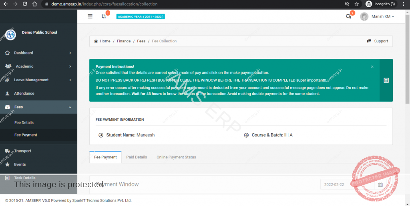
Task: Click the Fee Collection breadcrumb text
Action: click(x=164, y=41)
